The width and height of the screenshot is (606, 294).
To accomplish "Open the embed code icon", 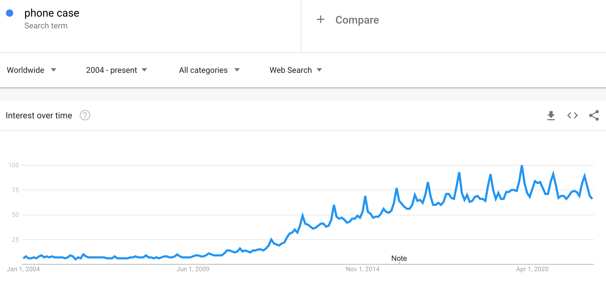I will (x=573, y=115).
